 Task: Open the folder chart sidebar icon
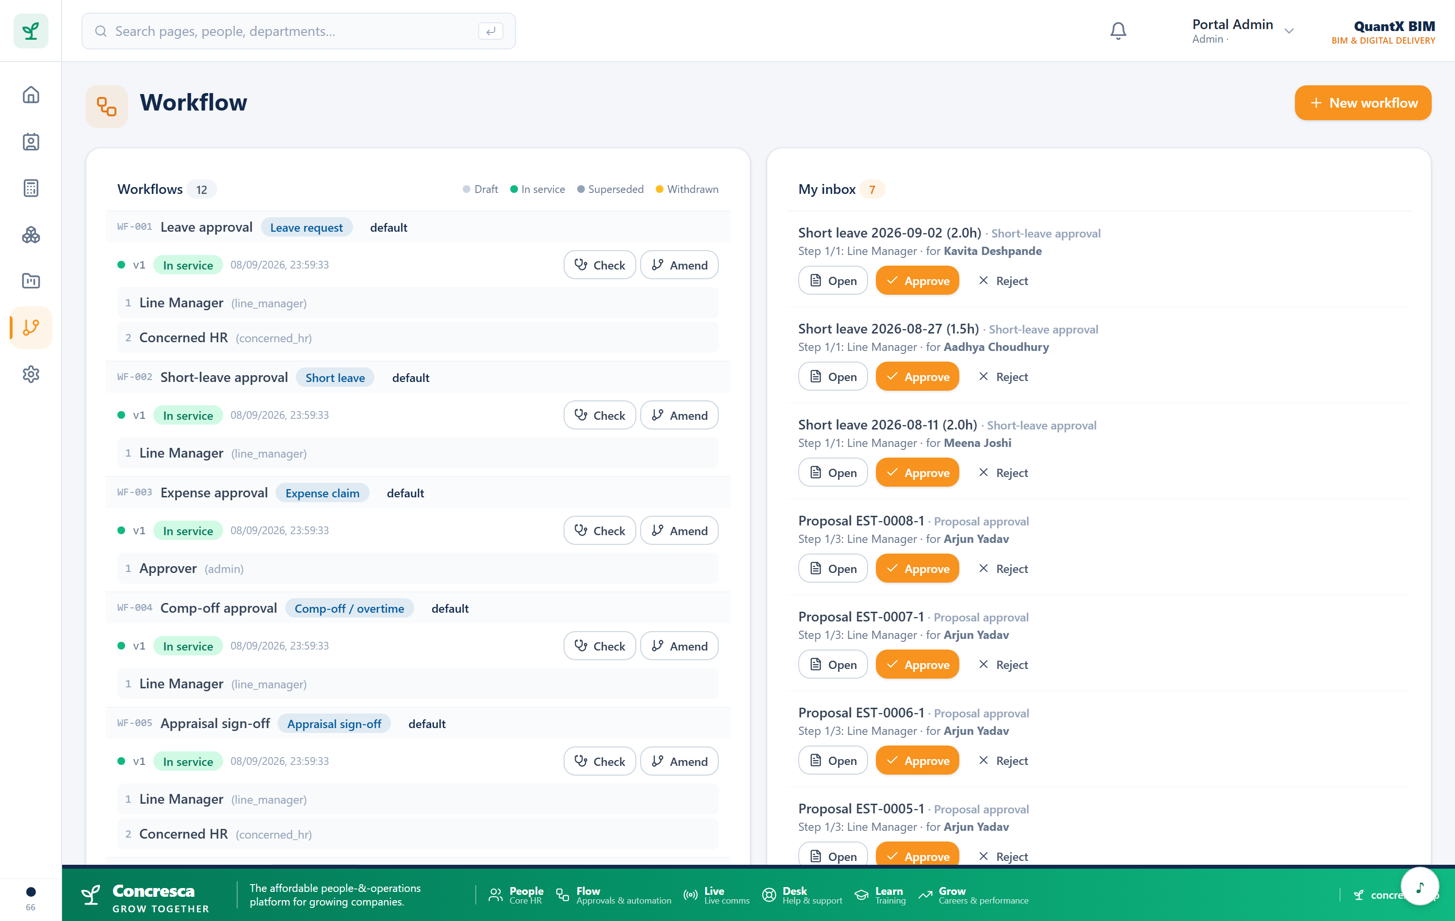(x=31, y=281)
